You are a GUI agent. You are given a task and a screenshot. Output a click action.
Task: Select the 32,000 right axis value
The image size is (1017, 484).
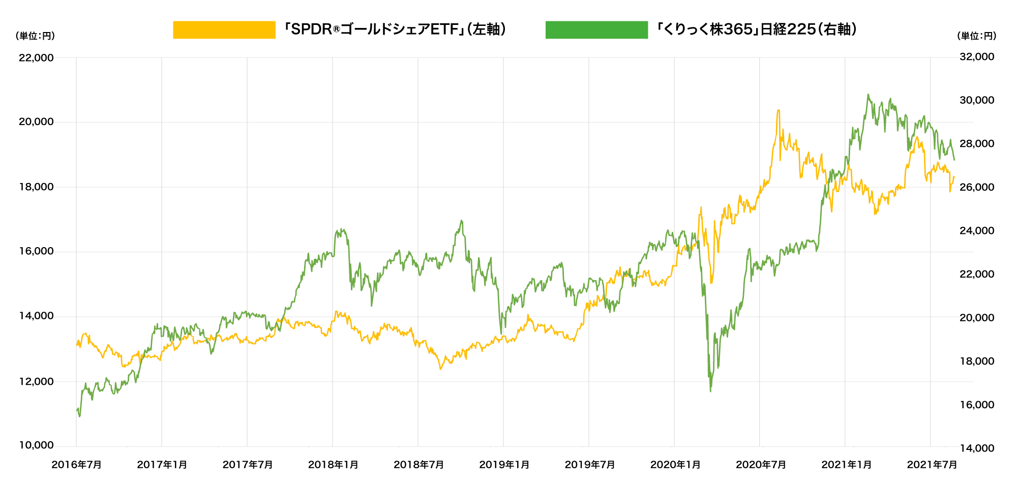point(976,57)
